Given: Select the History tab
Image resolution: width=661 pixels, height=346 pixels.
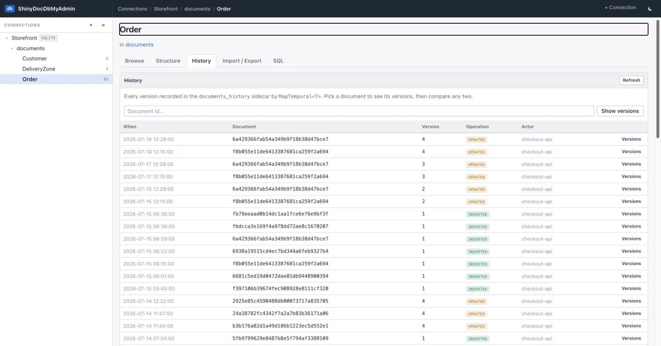Looking at the screenshot, I should pos(201,61).
